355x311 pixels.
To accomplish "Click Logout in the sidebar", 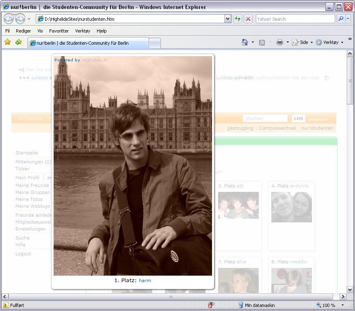I will (x=23, y=254).
